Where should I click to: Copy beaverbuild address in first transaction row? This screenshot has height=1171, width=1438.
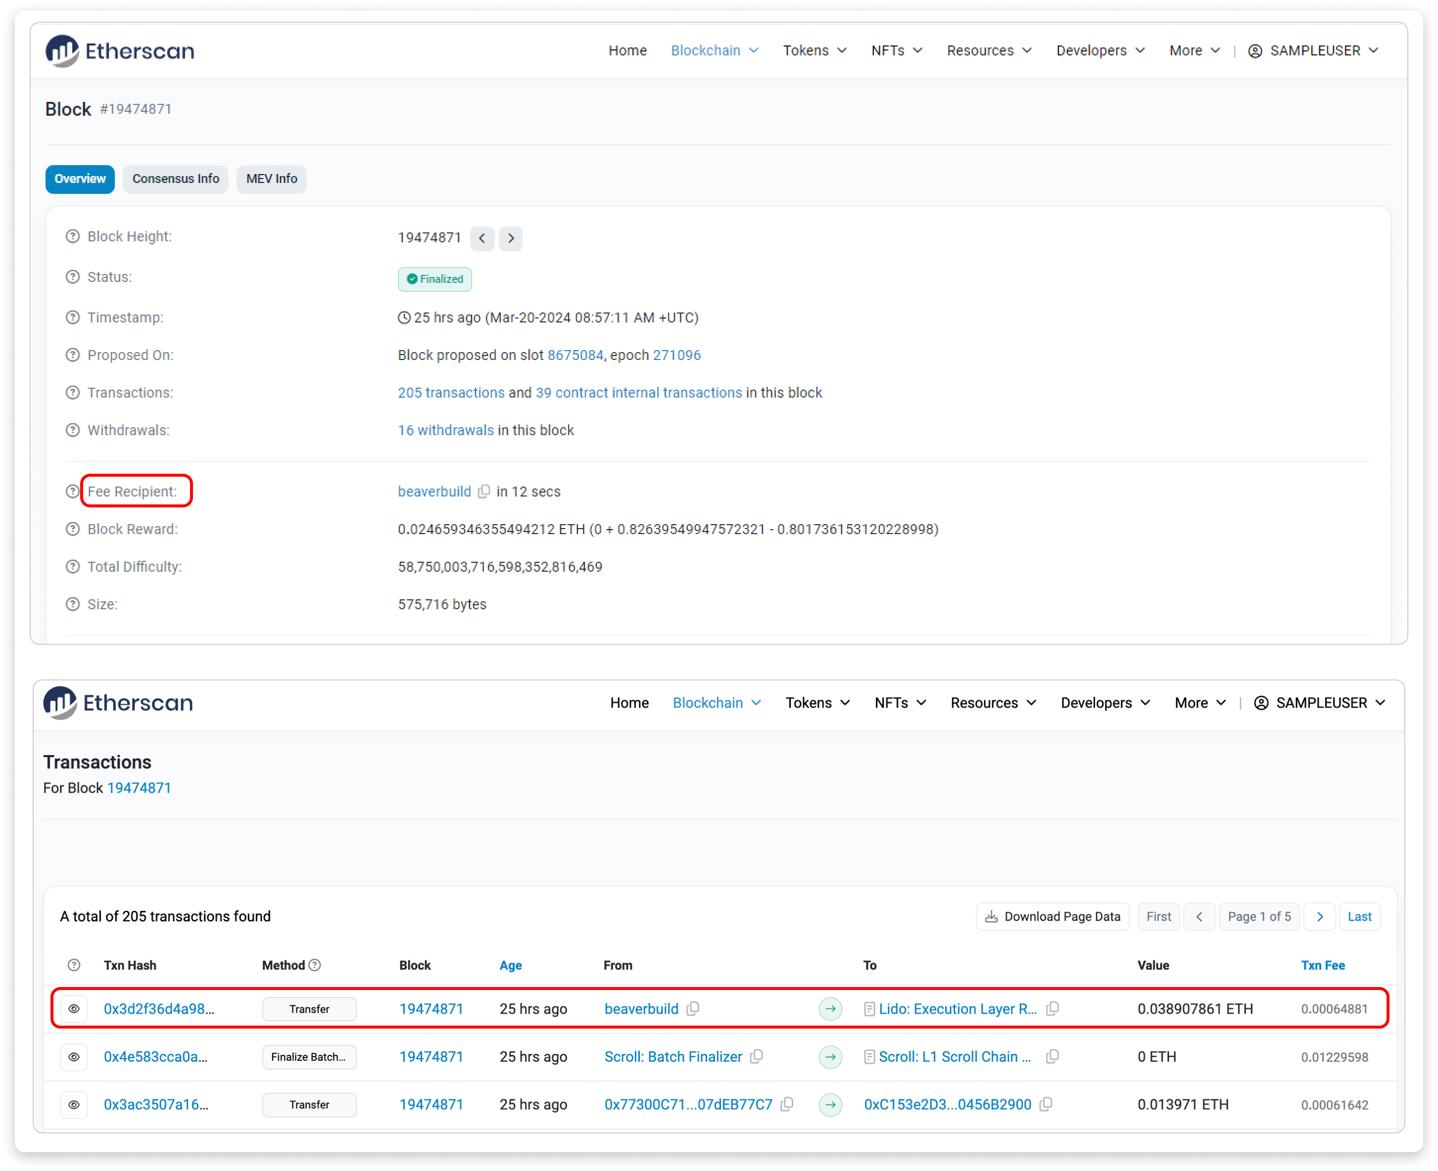pos(693,1008)
